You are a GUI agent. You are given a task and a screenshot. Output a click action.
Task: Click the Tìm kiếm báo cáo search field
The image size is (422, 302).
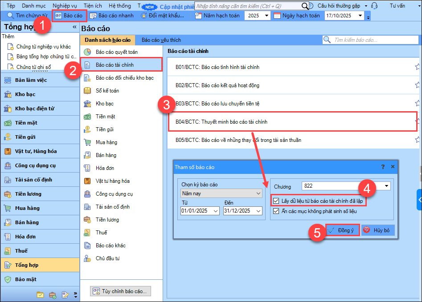pos(370,40)
